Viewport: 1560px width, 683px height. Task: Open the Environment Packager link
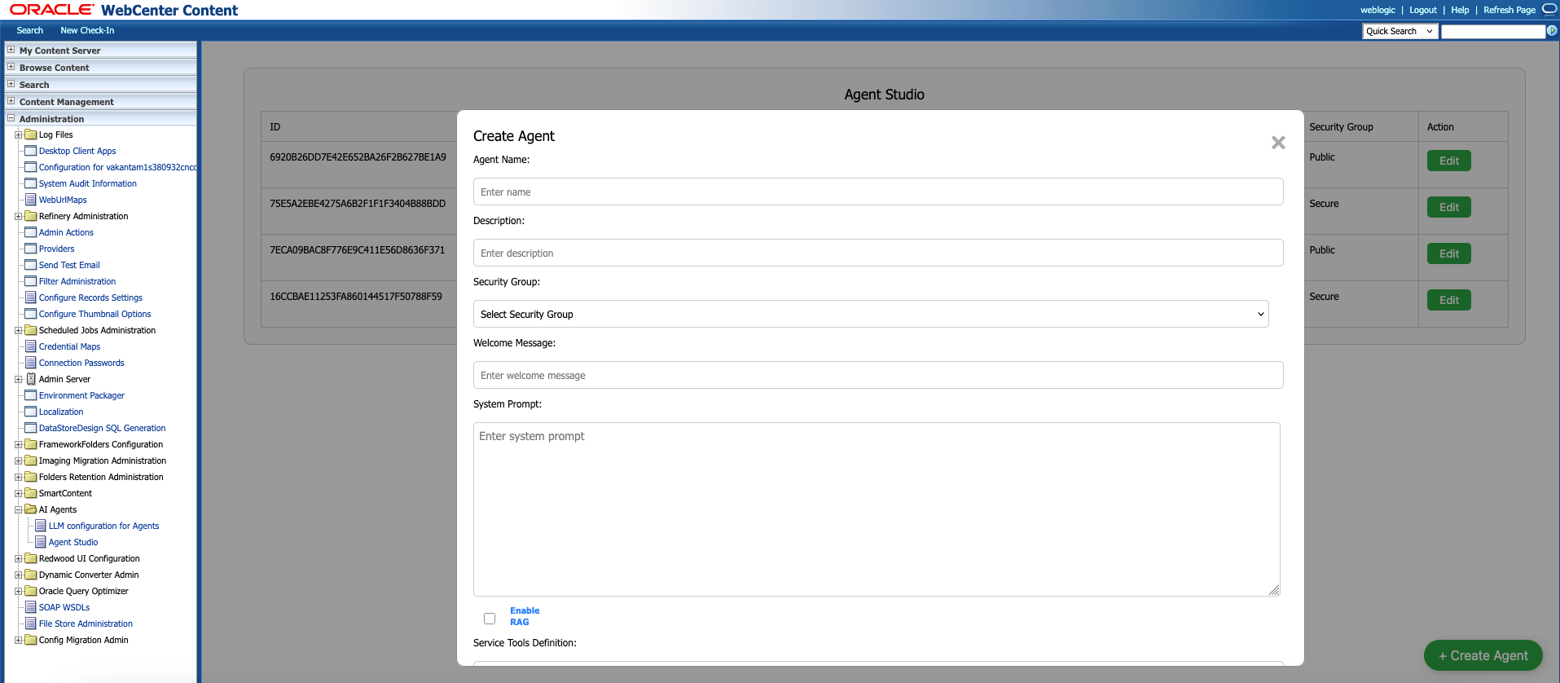[81, 395]
